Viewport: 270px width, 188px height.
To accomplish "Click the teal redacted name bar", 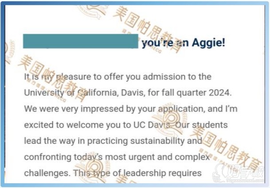I will pos(80,42).
